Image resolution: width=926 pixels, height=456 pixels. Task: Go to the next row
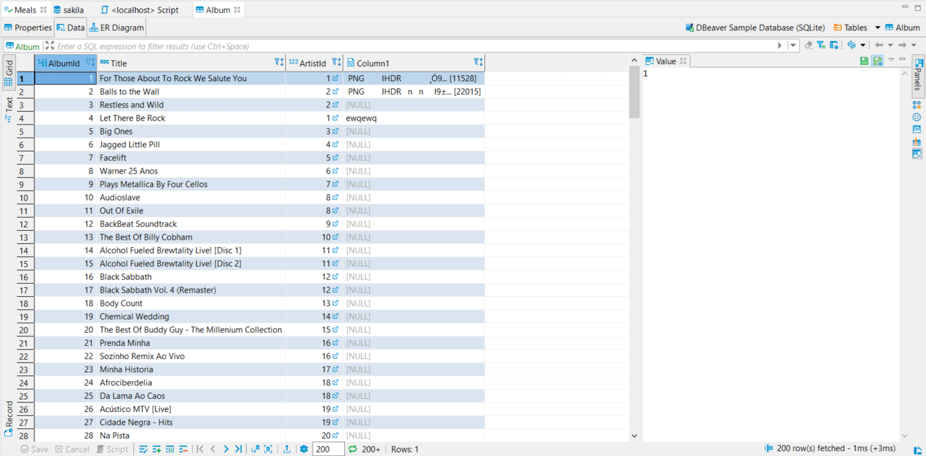[x=226, y=449]
